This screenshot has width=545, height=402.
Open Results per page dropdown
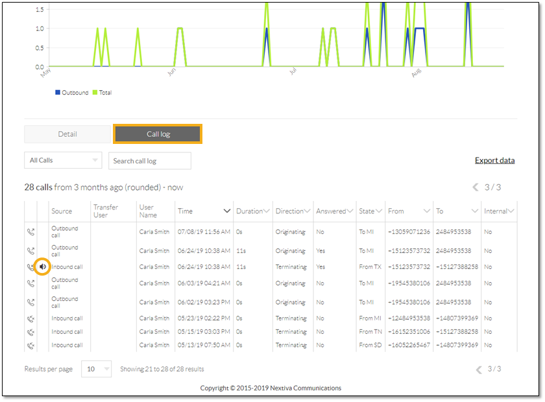(96, 369)
